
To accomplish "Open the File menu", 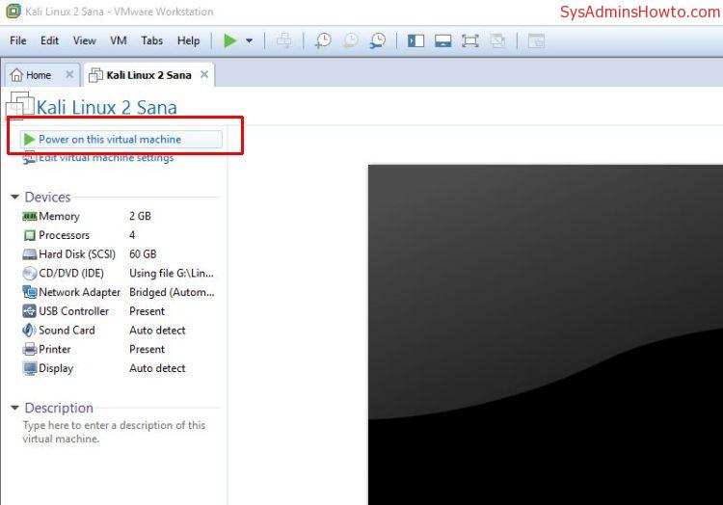I will click(18, 40).
